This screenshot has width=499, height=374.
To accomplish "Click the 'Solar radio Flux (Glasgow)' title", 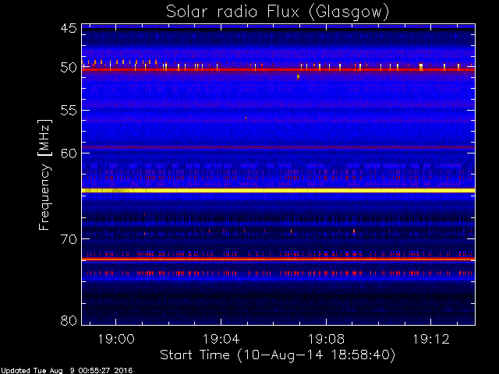I will pyautogui.click(x=278, y=12).
